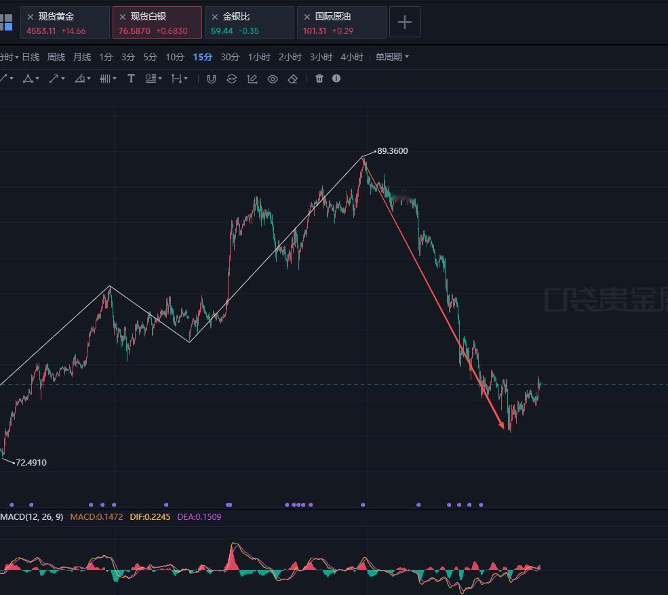
Task: Select the 2小时 timeframe
Action: click(290, 57)
